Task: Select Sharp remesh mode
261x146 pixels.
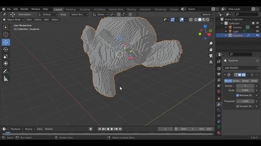Action: [x=246, y=81]
